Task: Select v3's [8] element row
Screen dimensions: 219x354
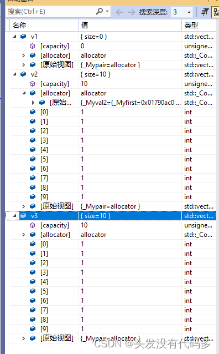Action: click(x=113, y=320)
